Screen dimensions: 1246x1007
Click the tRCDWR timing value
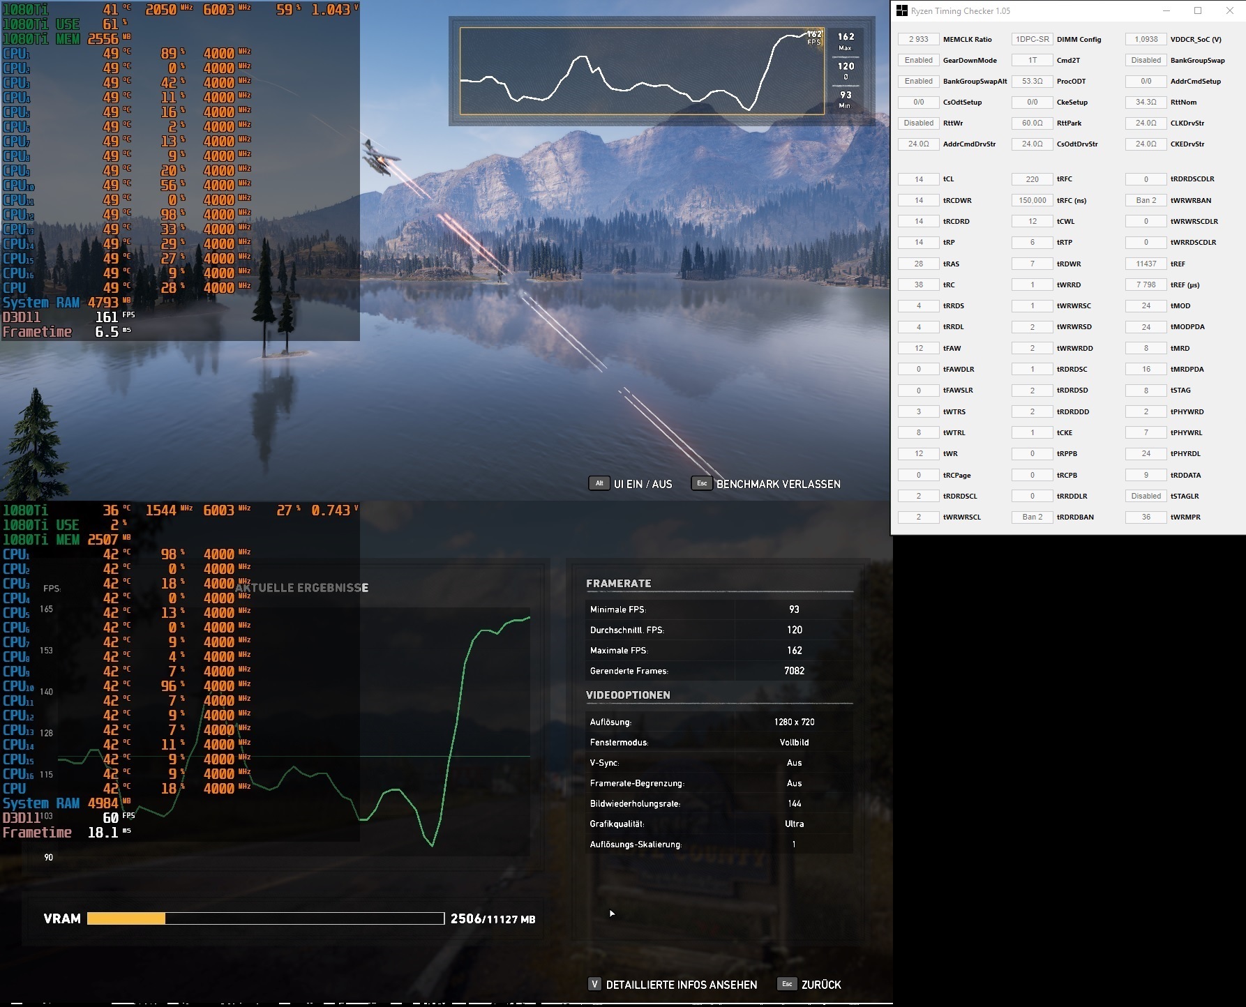coord(919,200)
